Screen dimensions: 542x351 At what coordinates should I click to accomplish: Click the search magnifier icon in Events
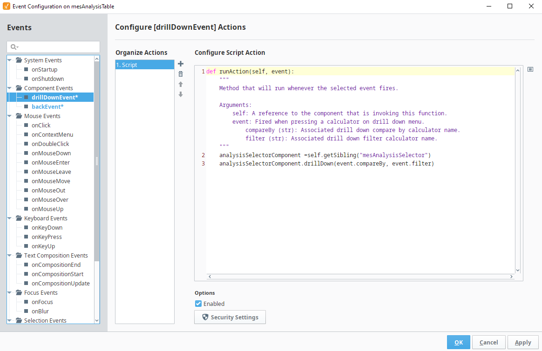click(14, 47)
